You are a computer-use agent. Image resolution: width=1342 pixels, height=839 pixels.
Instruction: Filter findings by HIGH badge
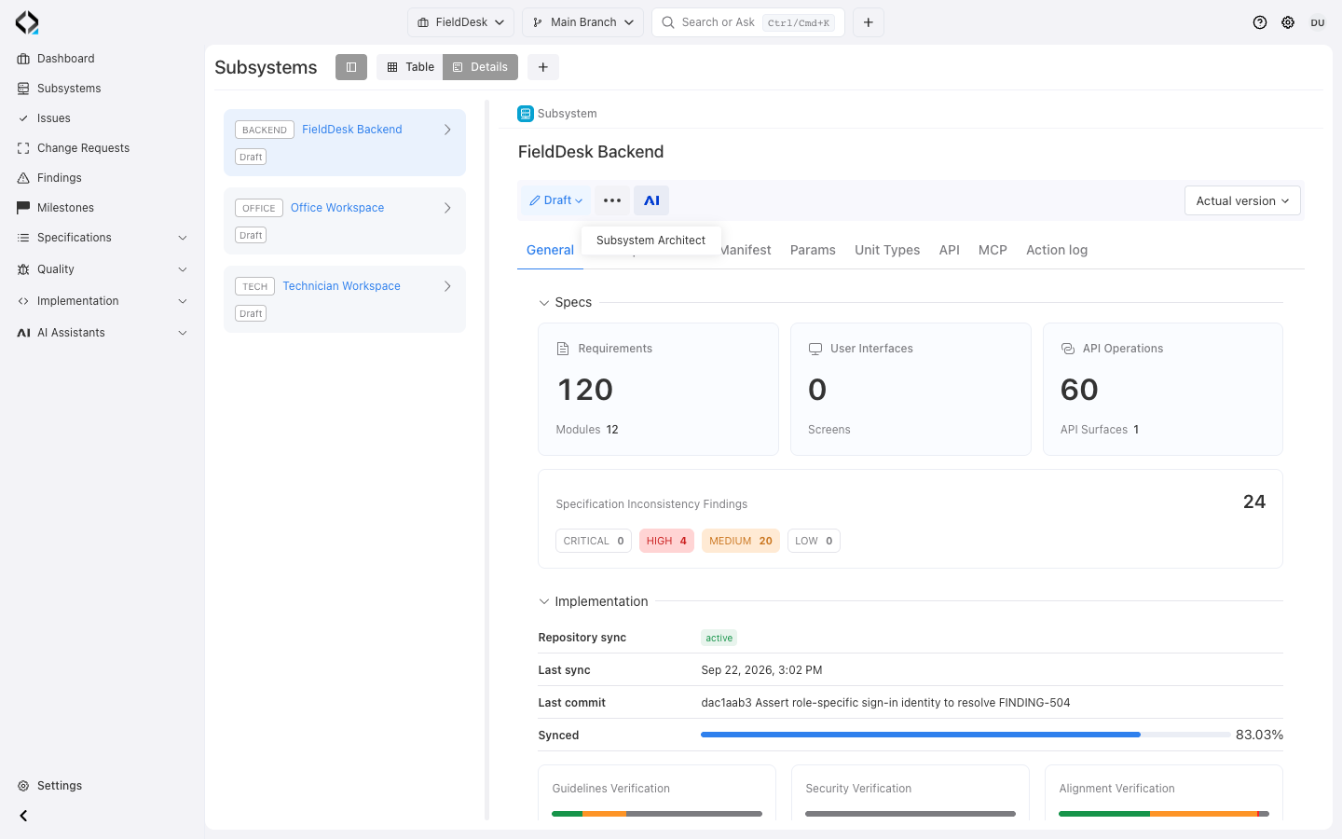point(666,541)
